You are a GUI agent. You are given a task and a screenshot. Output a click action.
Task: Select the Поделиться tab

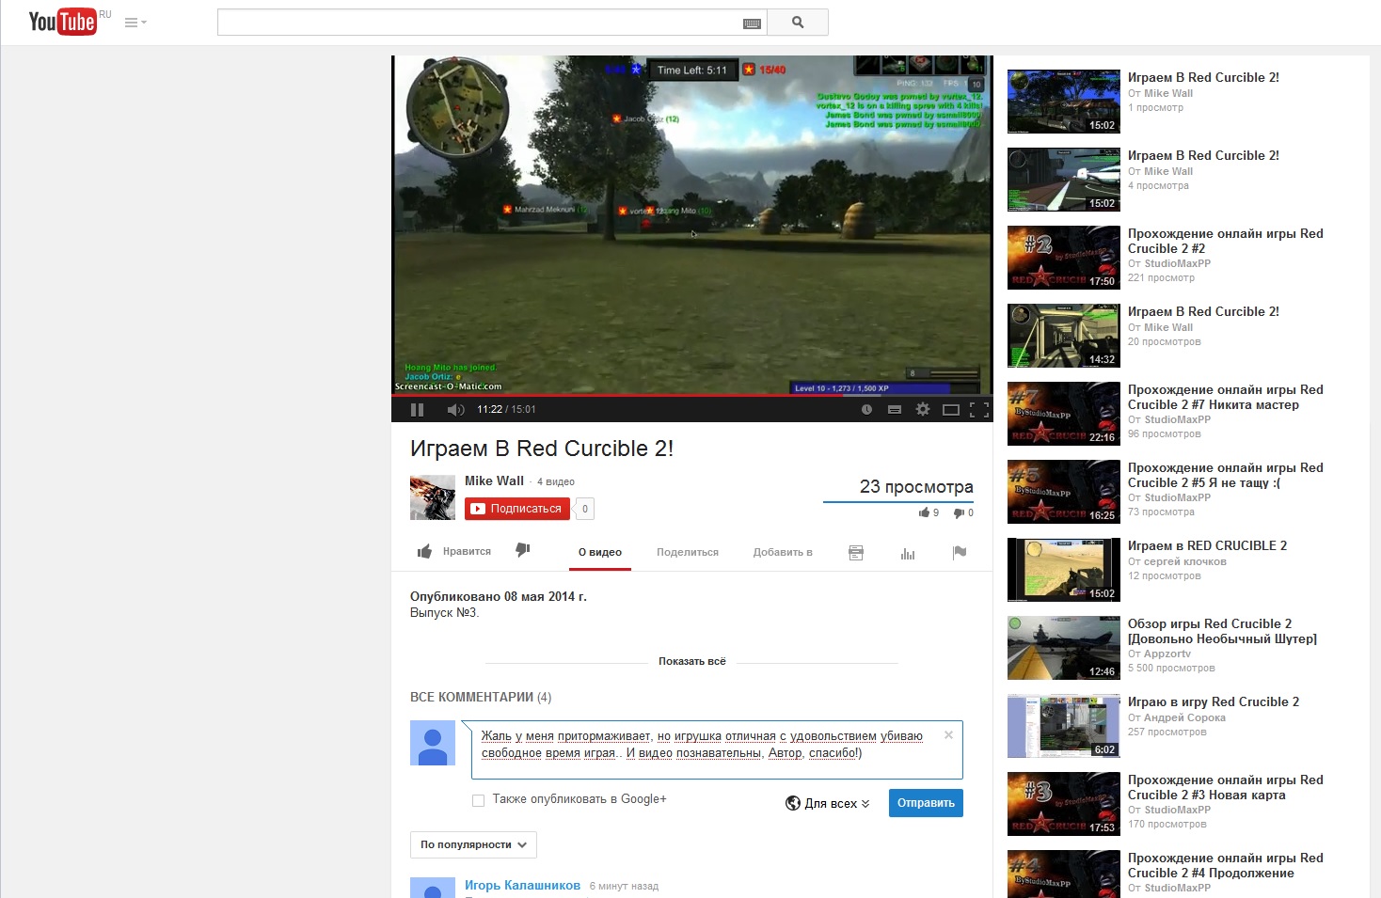688,552
